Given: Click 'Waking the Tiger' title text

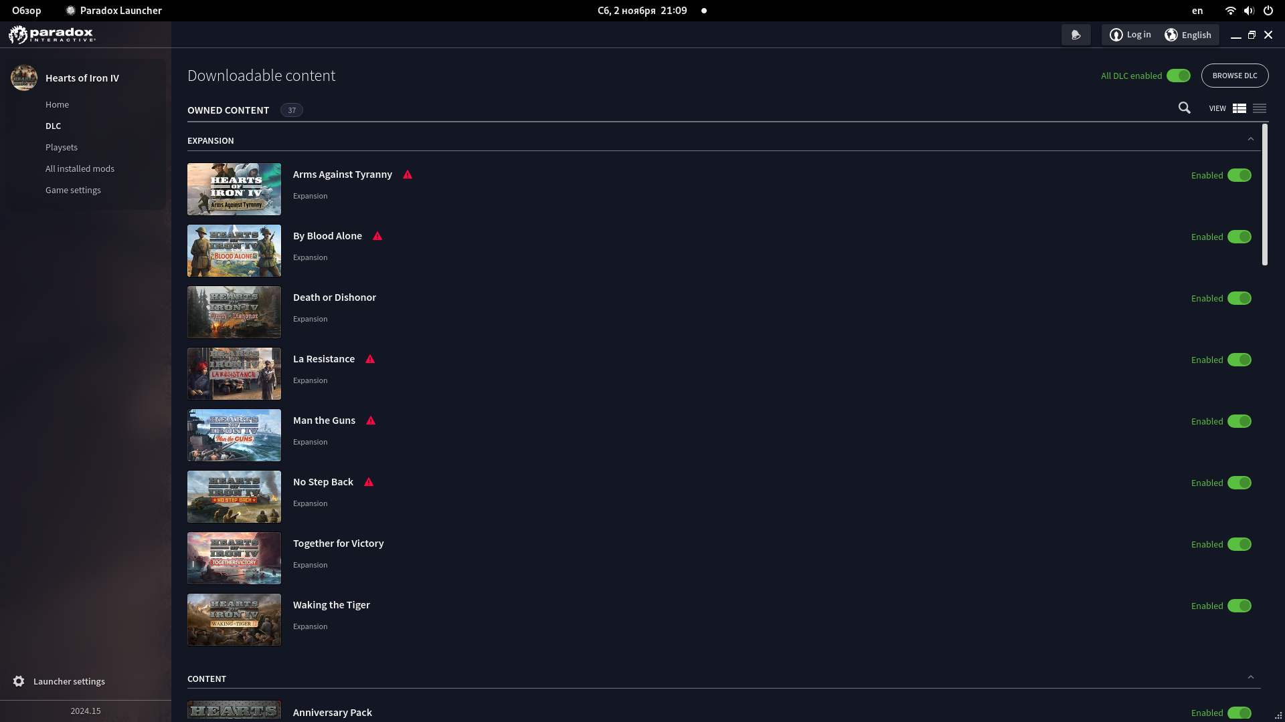Looking at the screenshot, I should 331,605.
